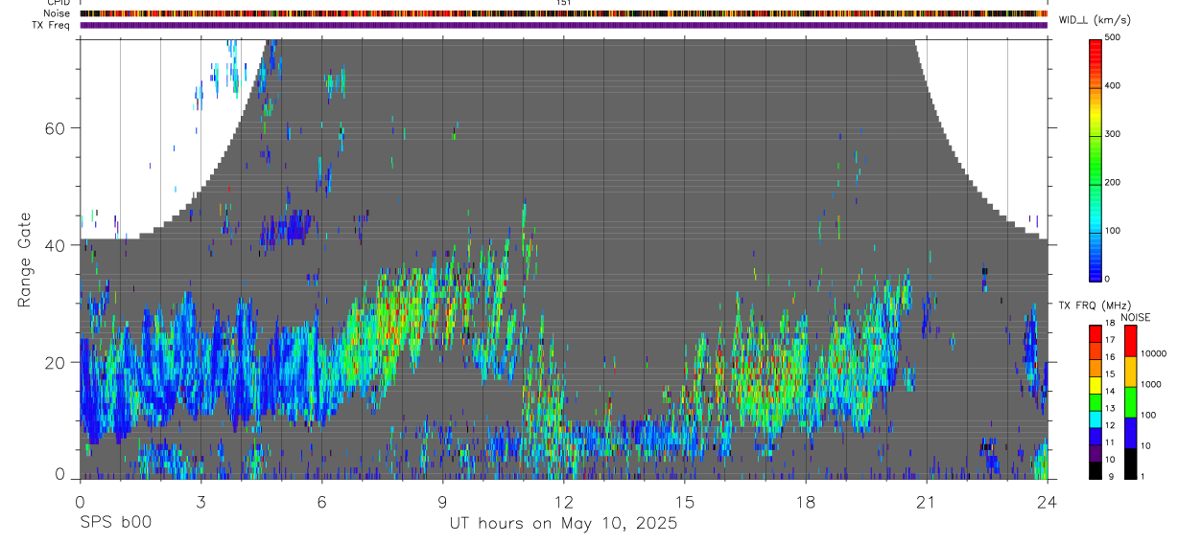
Task: Click the 'SPS b00' radar beam label
Action: 115,523
